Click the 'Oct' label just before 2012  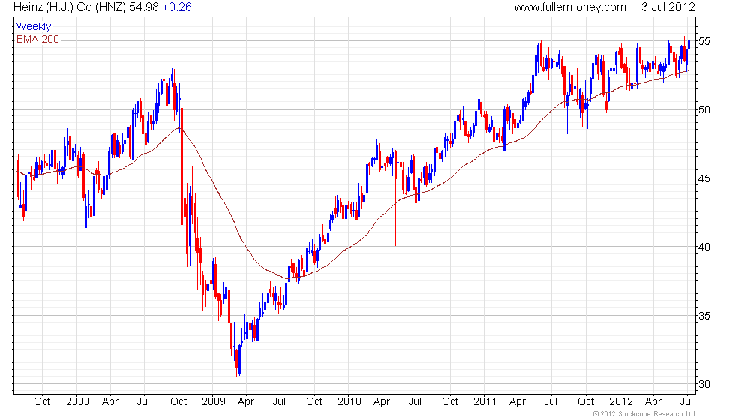586,402
